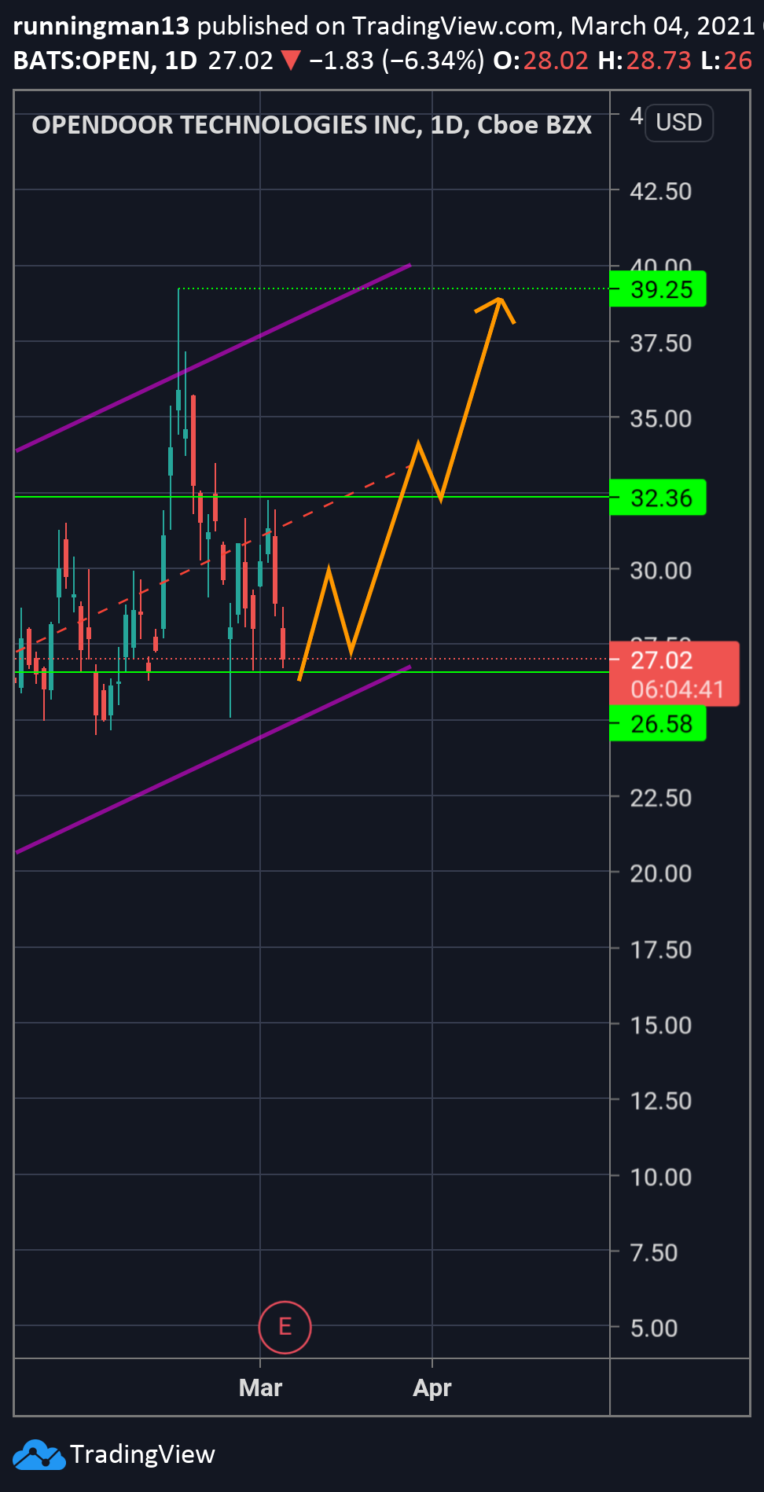This screenshot has height=1492, width=764.
Task: Click the runningman13 author name
Action: coord(101,26)
